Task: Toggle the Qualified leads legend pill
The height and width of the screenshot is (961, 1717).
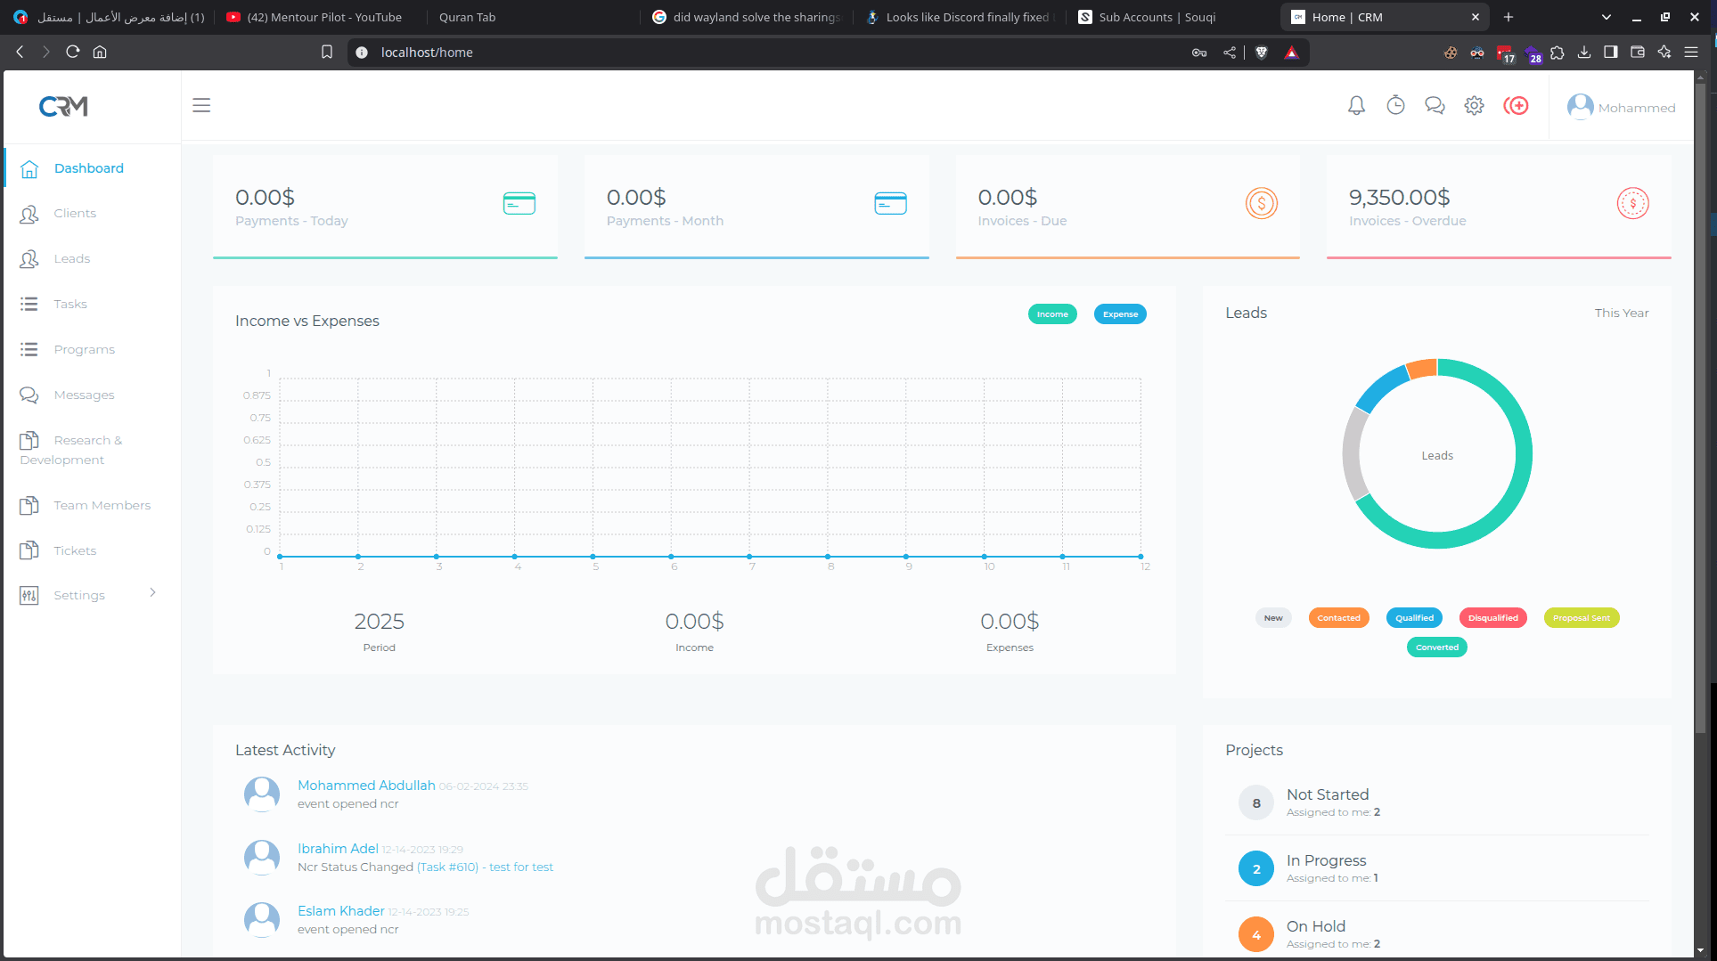Action: pos(1414,618)
